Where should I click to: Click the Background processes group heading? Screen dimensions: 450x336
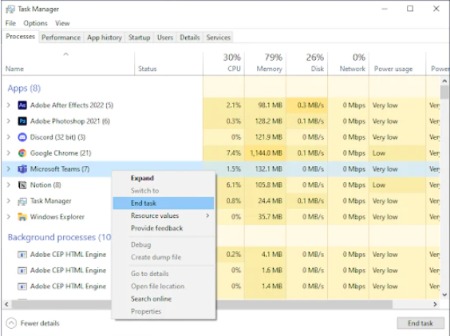(59, 237)
